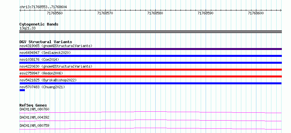291x133 pixels.
Task: Click the blue nsv5421825 variant bar
Action: (x=150, y=83)
